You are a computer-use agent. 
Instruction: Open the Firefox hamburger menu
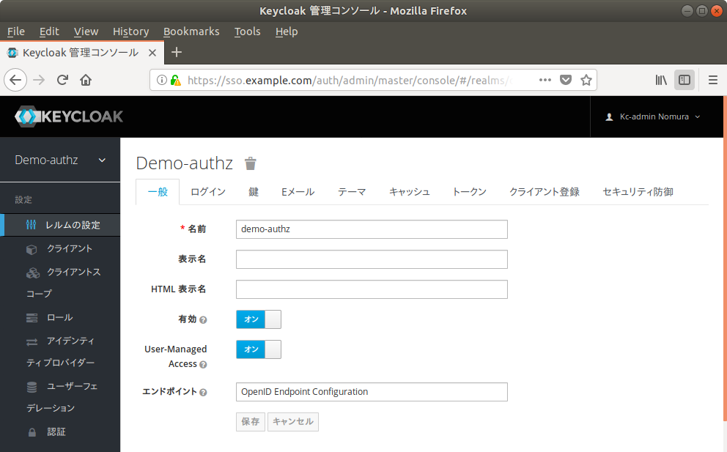coord(712,80)
